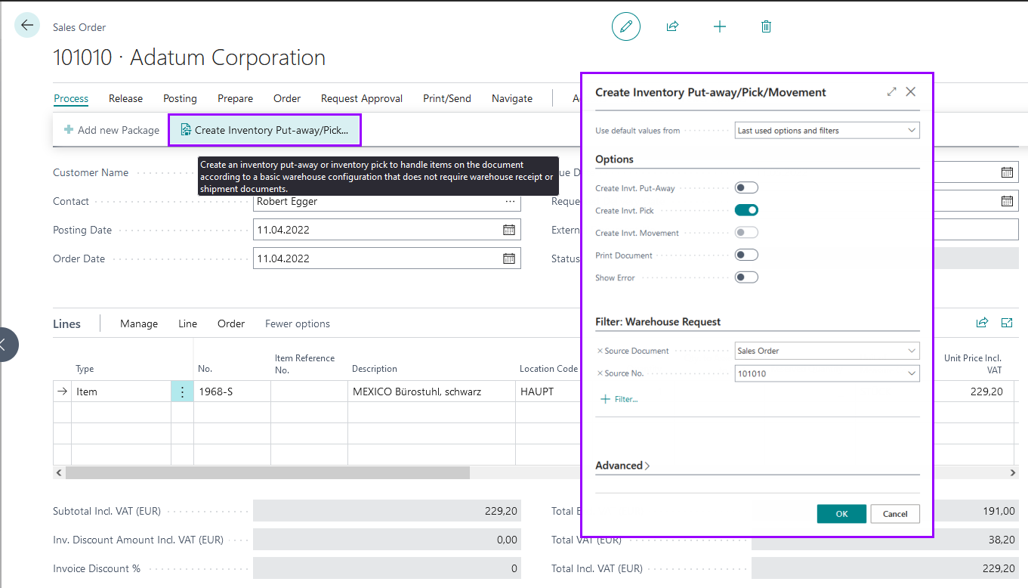Turn off Create Invt. Pick switch
The image size is (1028, 588).
coord(746,210)
